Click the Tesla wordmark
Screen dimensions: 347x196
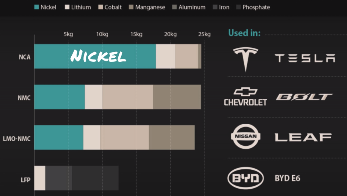click(x=305, y=58)
